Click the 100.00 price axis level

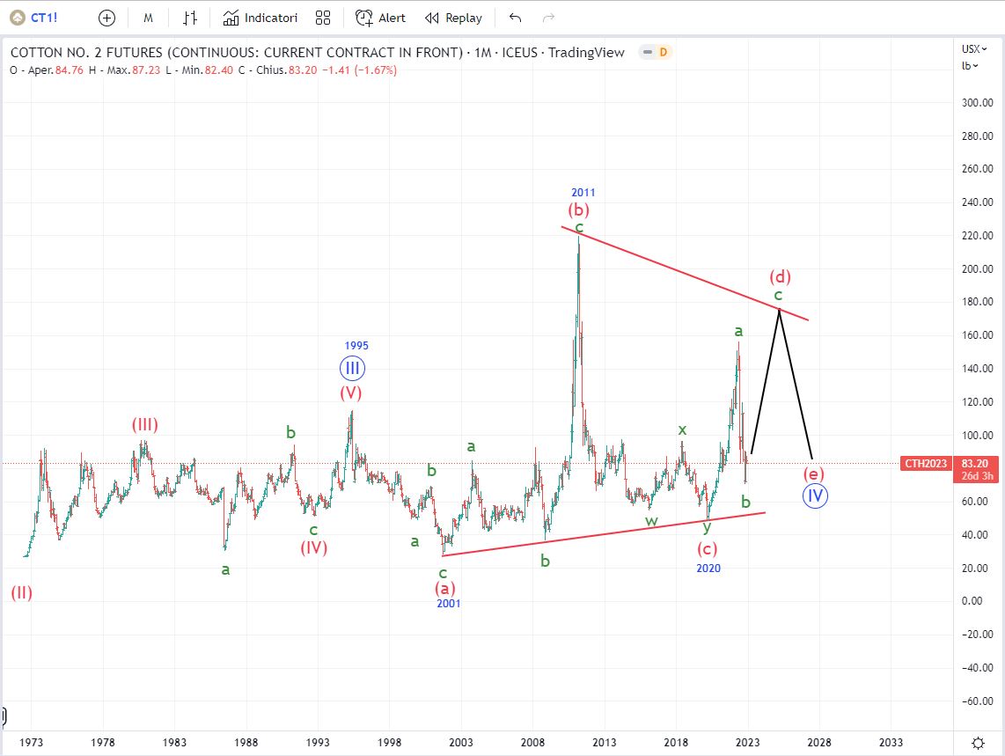pos(977,436)
